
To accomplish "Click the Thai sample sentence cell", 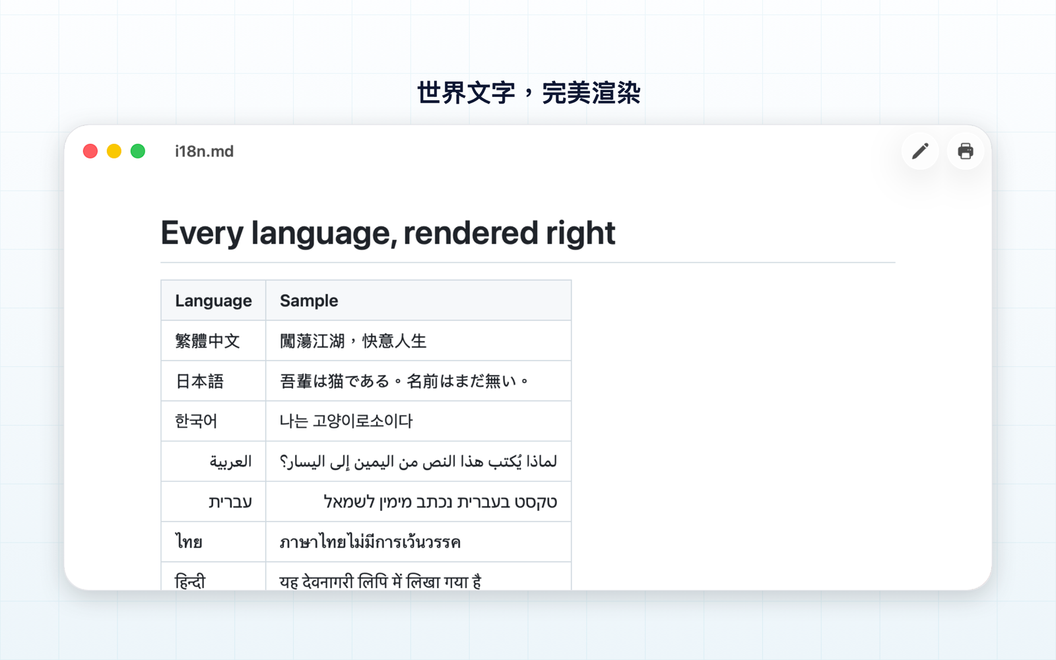I will tap(418, 542).
